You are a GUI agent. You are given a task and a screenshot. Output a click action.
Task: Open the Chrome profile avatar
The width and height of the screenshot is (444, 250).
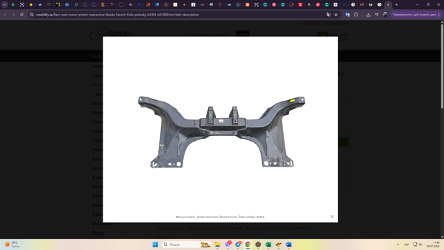pos(385,15)
